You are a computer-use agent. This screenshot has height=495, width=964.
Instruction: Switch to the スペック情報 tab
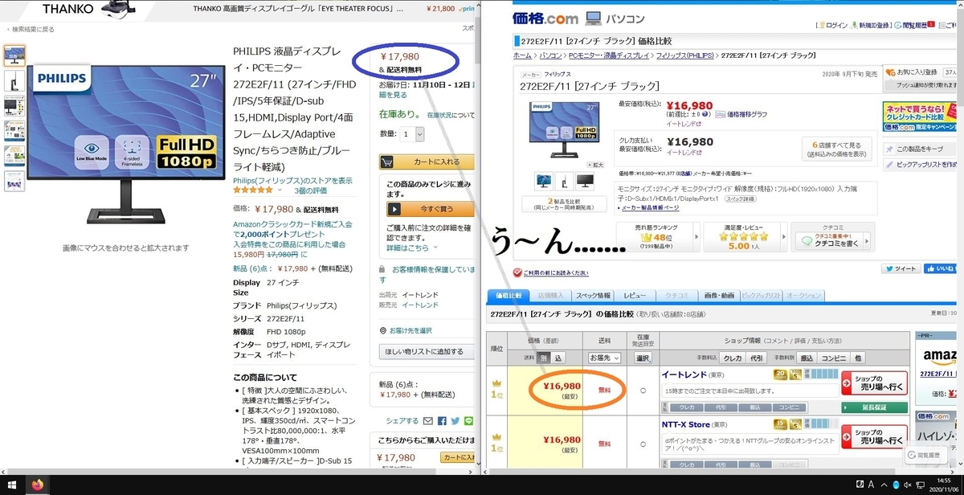point(594,296)
